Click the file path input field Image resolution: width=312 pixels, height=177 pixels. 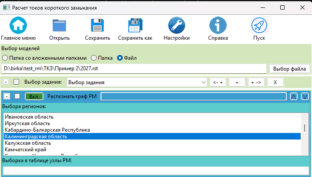[134, 68]
